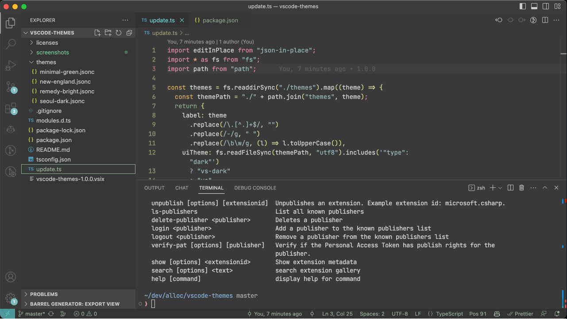Toggle Primary Side Bar visibility

point(522,7)
